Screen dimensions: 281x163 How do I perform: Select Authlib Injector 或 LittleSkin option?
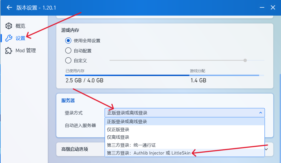tap(149, 153)
